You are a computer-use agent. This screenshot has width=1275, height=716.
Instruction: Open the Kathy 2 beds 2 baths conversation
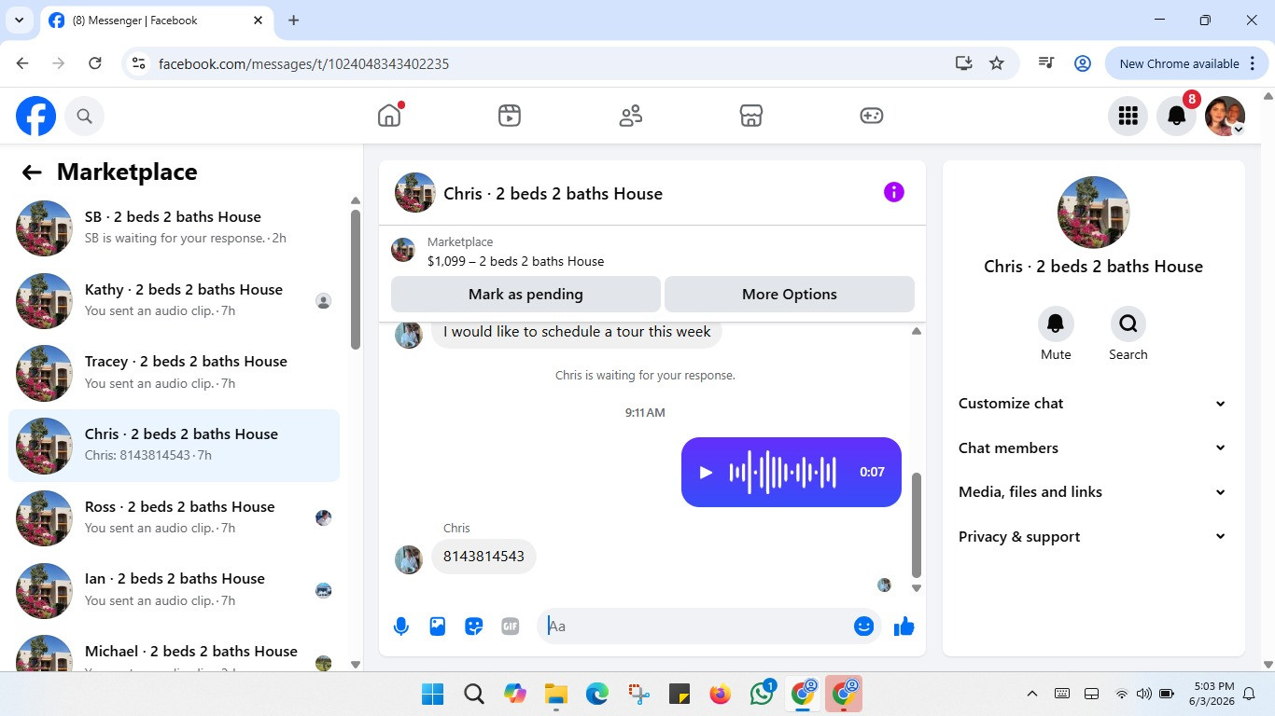click(x=175, y=300)
